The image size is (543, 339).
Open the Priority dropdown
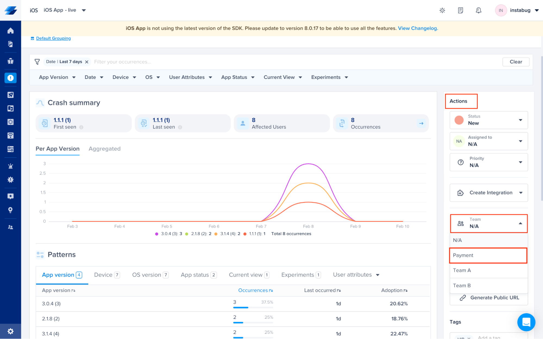pos(488,162)
